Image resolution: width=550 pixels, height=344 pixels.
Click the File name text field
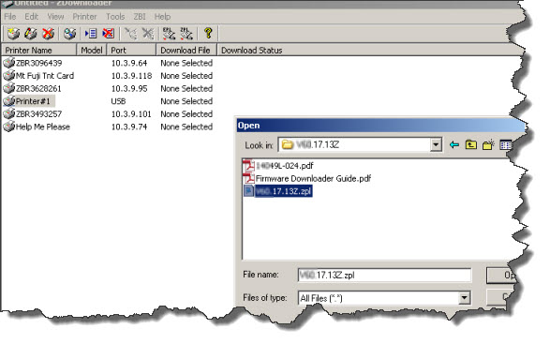[x=384, y=275]
